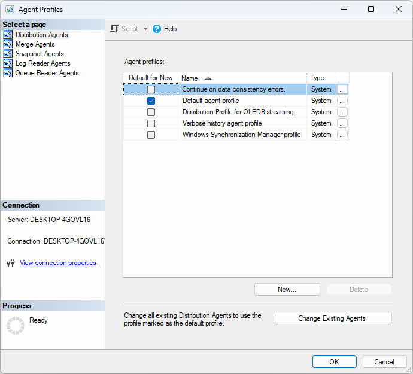413x374 pixels.
Task: Click the Help toolbar label
Action: coord(170,29)
